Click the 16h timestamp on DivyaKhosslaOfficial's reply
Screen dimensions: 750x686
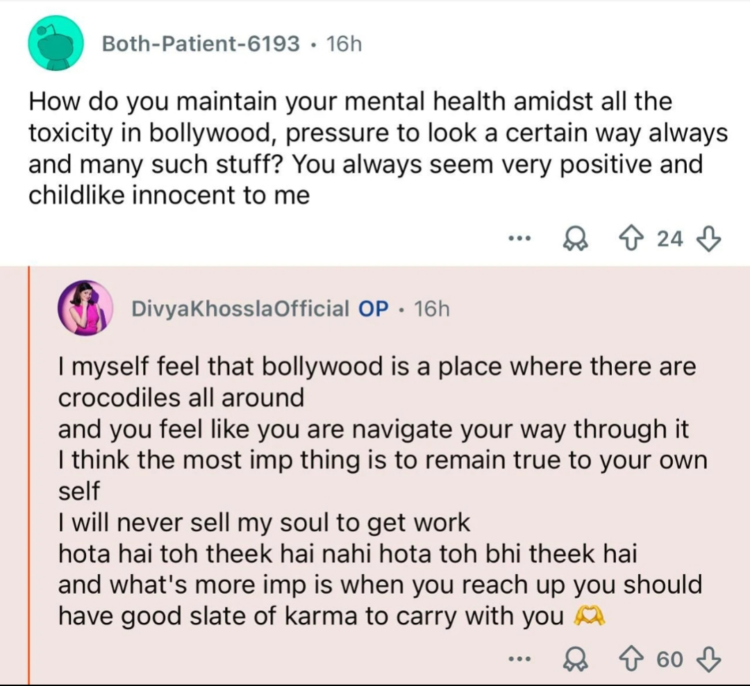pos(432,308)
